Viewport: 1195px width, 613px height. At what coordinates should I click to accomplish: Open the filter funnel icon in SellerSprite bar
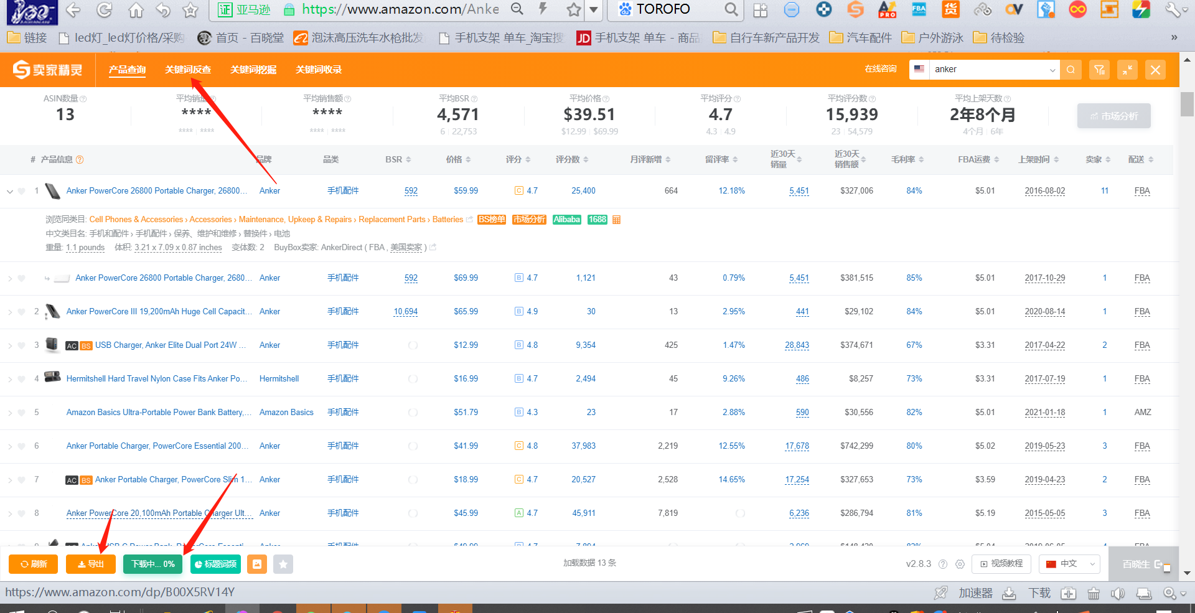coord(1099,70)
